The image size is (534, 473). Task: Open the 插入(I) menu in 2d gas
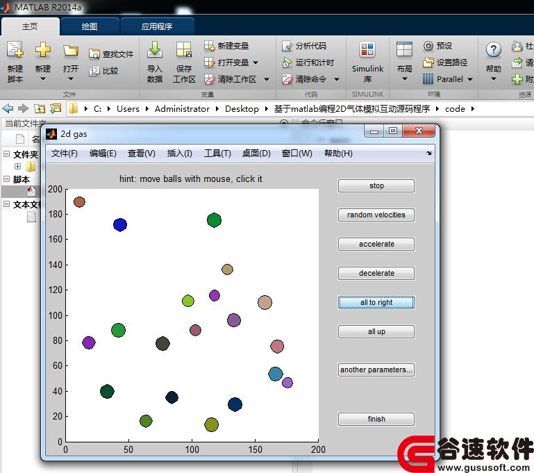179,153
